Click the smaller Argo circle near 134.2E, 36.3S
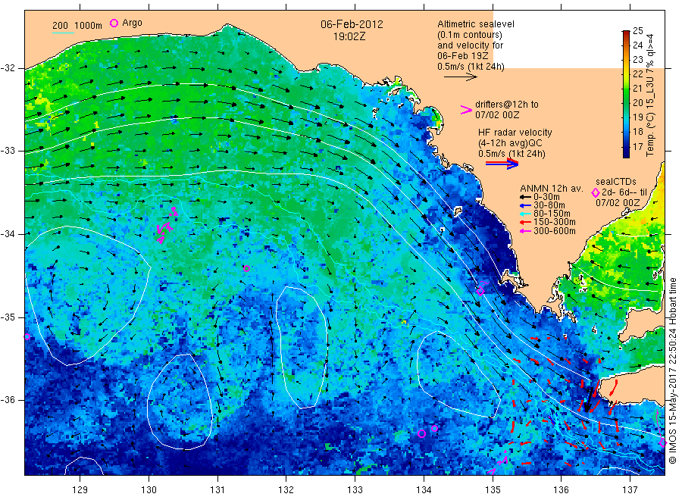Screen dimensions: 682x500 coord(434,428)
